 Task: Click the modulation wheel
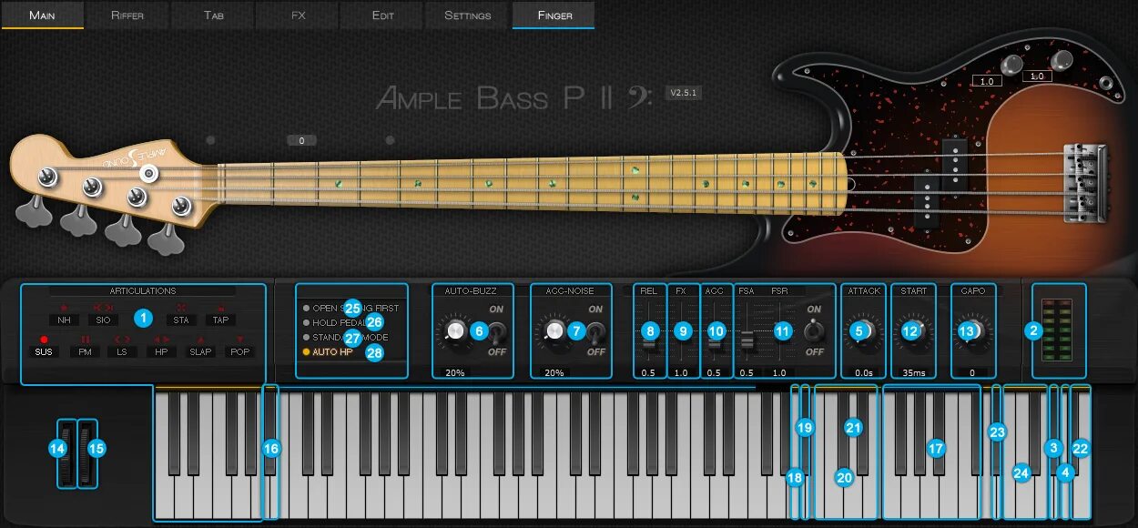(x=87, y=453)
